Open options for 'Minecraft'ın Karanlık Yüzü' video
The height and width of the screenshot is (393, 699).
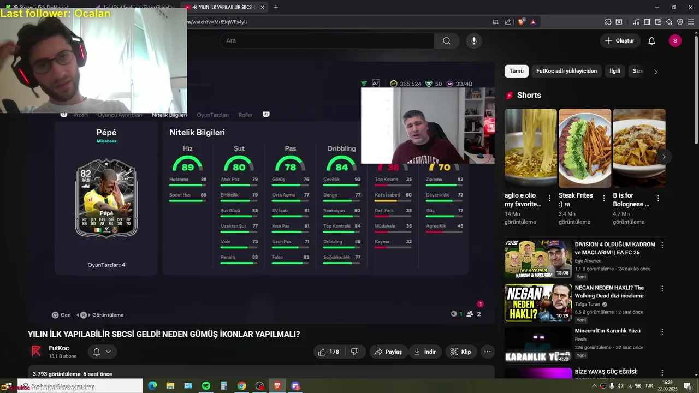662,332
